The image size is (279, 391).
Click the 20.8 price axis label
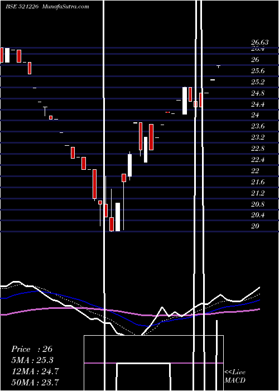click(x=258, y=204)
